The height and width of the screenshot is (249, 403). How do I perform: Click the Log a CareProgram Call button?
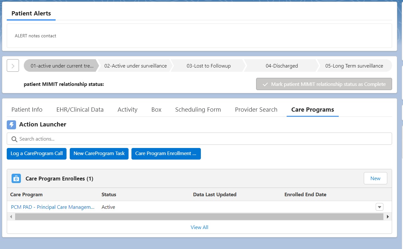tap(36, 153)
